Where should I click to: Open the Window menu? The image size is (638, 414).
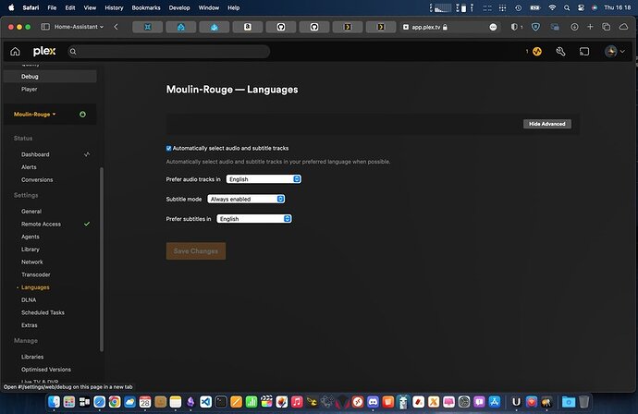(209, 7)
